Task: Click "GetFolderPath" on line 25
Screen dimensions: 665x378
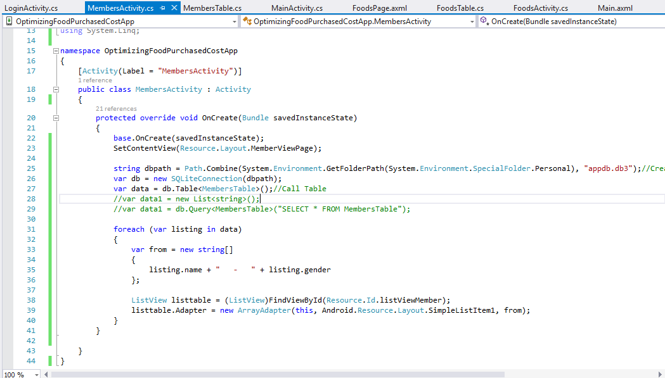Action: point(355,168)
